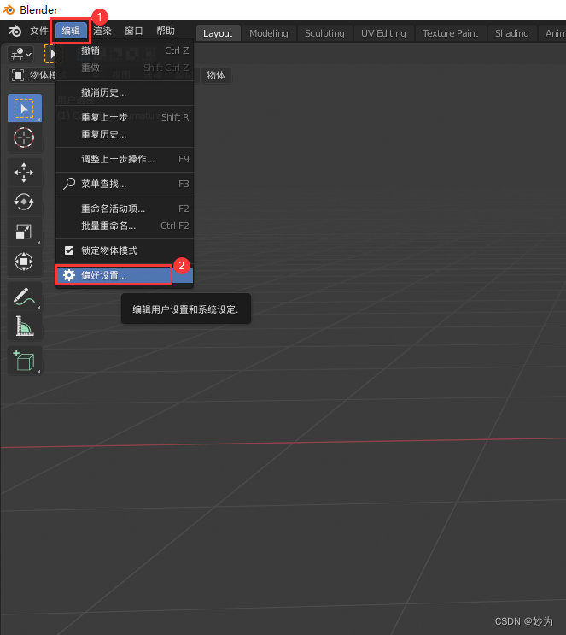Open 菜单查找... search entry

click(x=125, y=185)
